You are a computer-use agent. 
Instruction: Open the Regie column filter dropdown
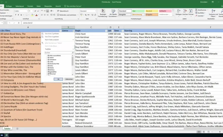(106, 31)
